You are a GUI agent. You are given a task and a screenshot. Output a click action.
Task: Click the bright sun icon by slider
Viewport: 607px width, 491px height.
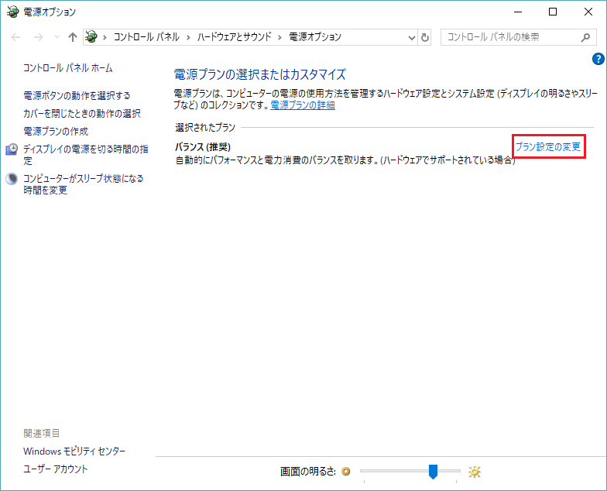tap(475, 472)
